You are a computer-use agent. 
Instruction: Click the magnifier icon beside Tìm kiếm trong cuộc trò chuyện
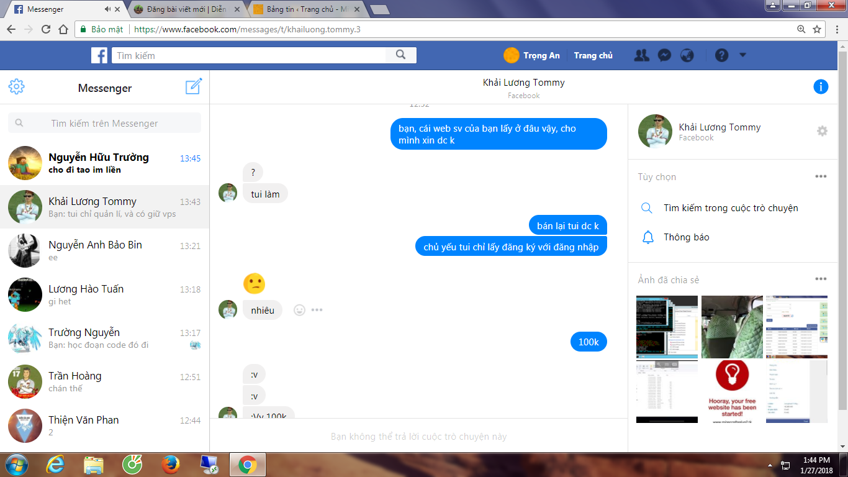pos(647,208)
